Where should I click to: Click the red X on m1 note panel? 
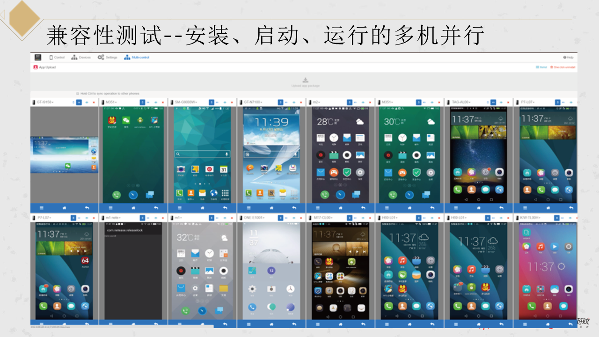point(163,218)
